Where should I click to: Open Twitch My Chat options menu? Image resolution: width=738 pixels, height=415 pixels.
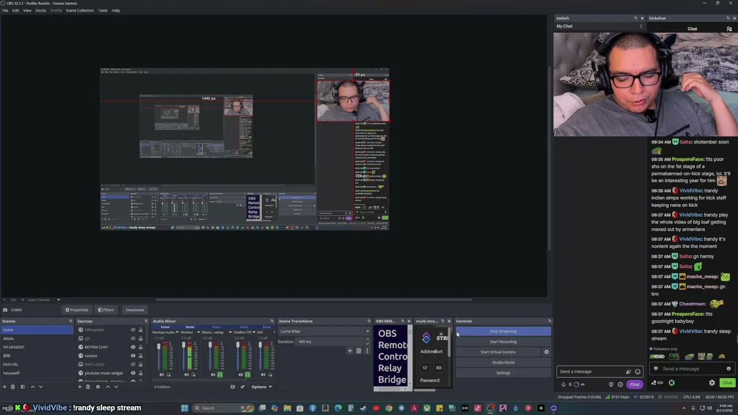tap(641, 26)
